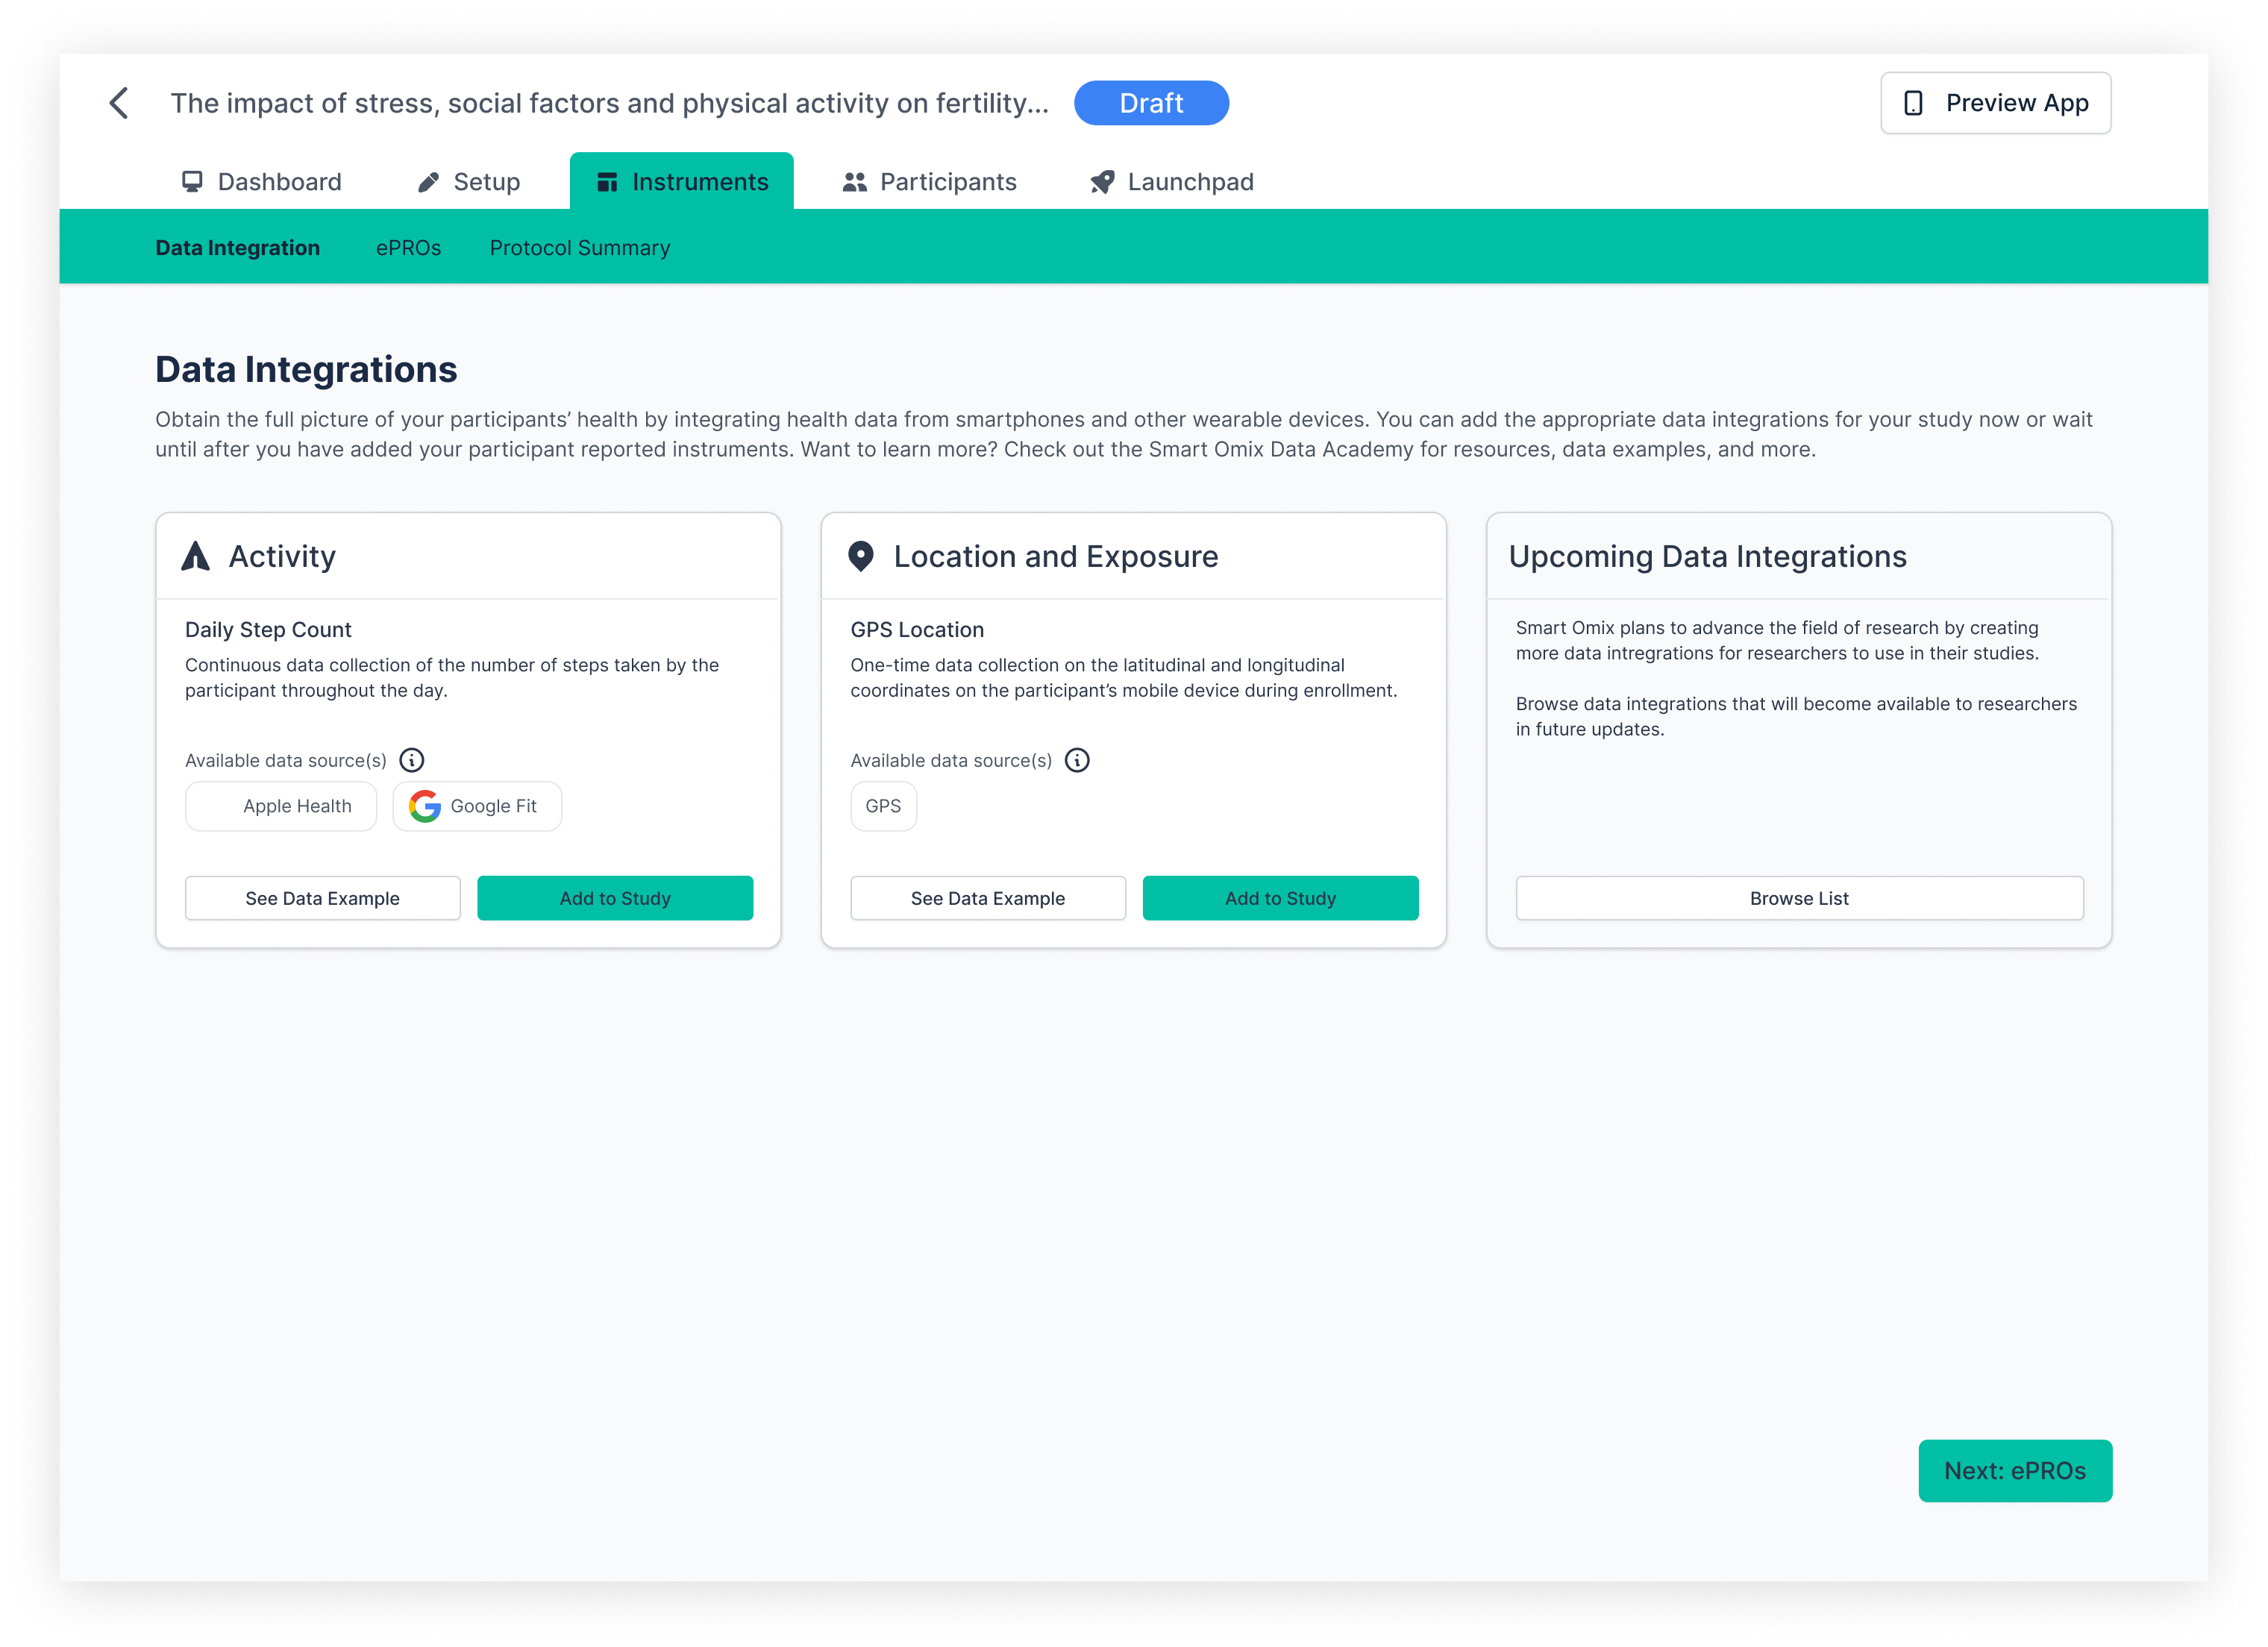Click the Daily Step Count title
The height and width of the screenshot is (1647, 2268).
268,629
